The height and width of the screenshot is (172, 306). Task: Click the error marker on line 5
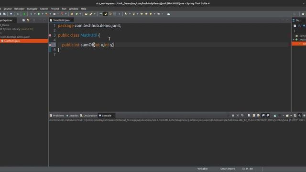(x=50, y=45)
